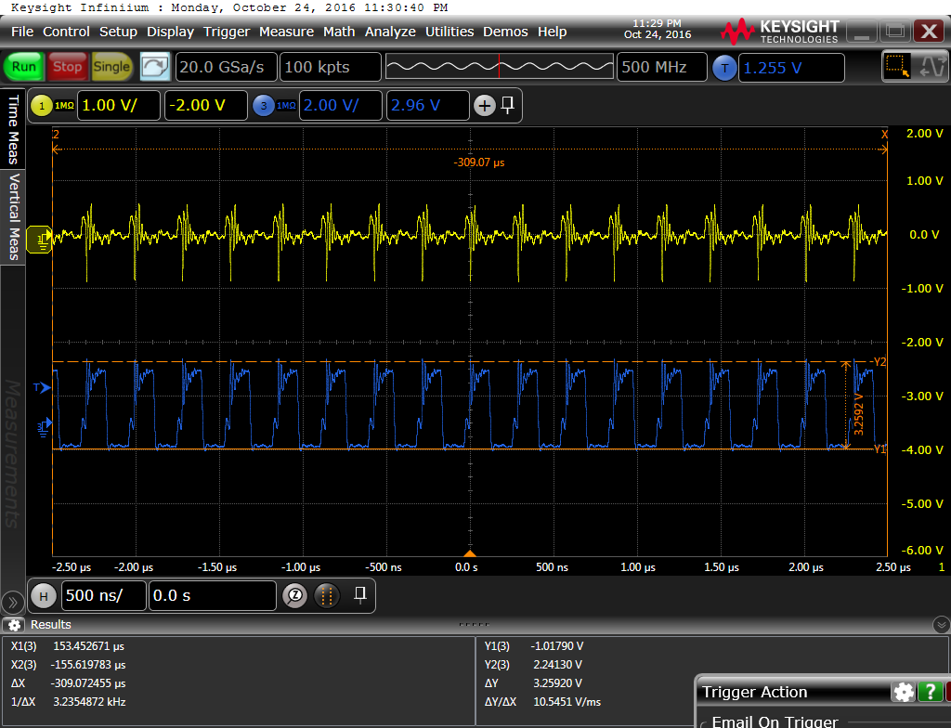Click the trigger level T marker
This screenshot has height=728, width=951.
[42, 387]
